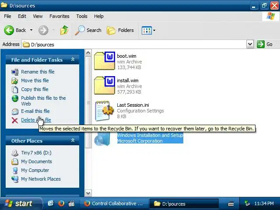Click highlighted Windows Installation and Setup text
The height and width of the screenshot is (210, 280).
coord(150,135)
